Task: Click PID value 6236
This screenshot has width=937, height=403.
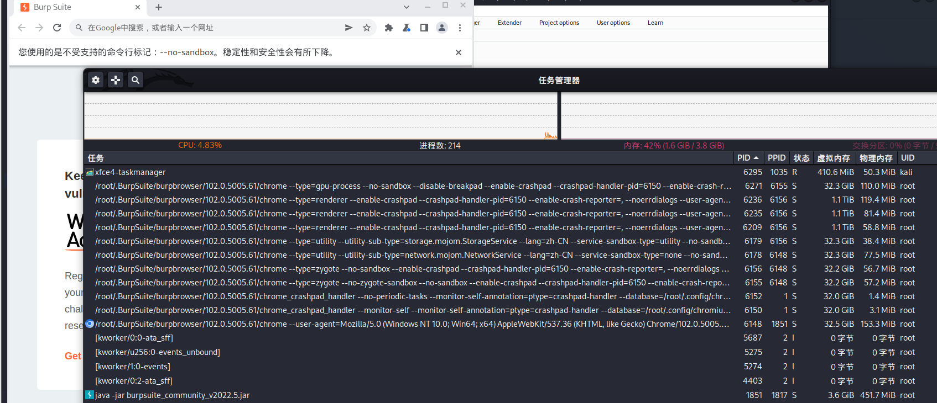Action: pyautogui.click(x=752, y=200)
